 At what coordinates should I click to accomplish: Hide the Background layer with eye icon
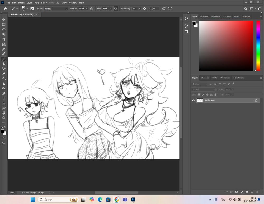tap(193, 100)
